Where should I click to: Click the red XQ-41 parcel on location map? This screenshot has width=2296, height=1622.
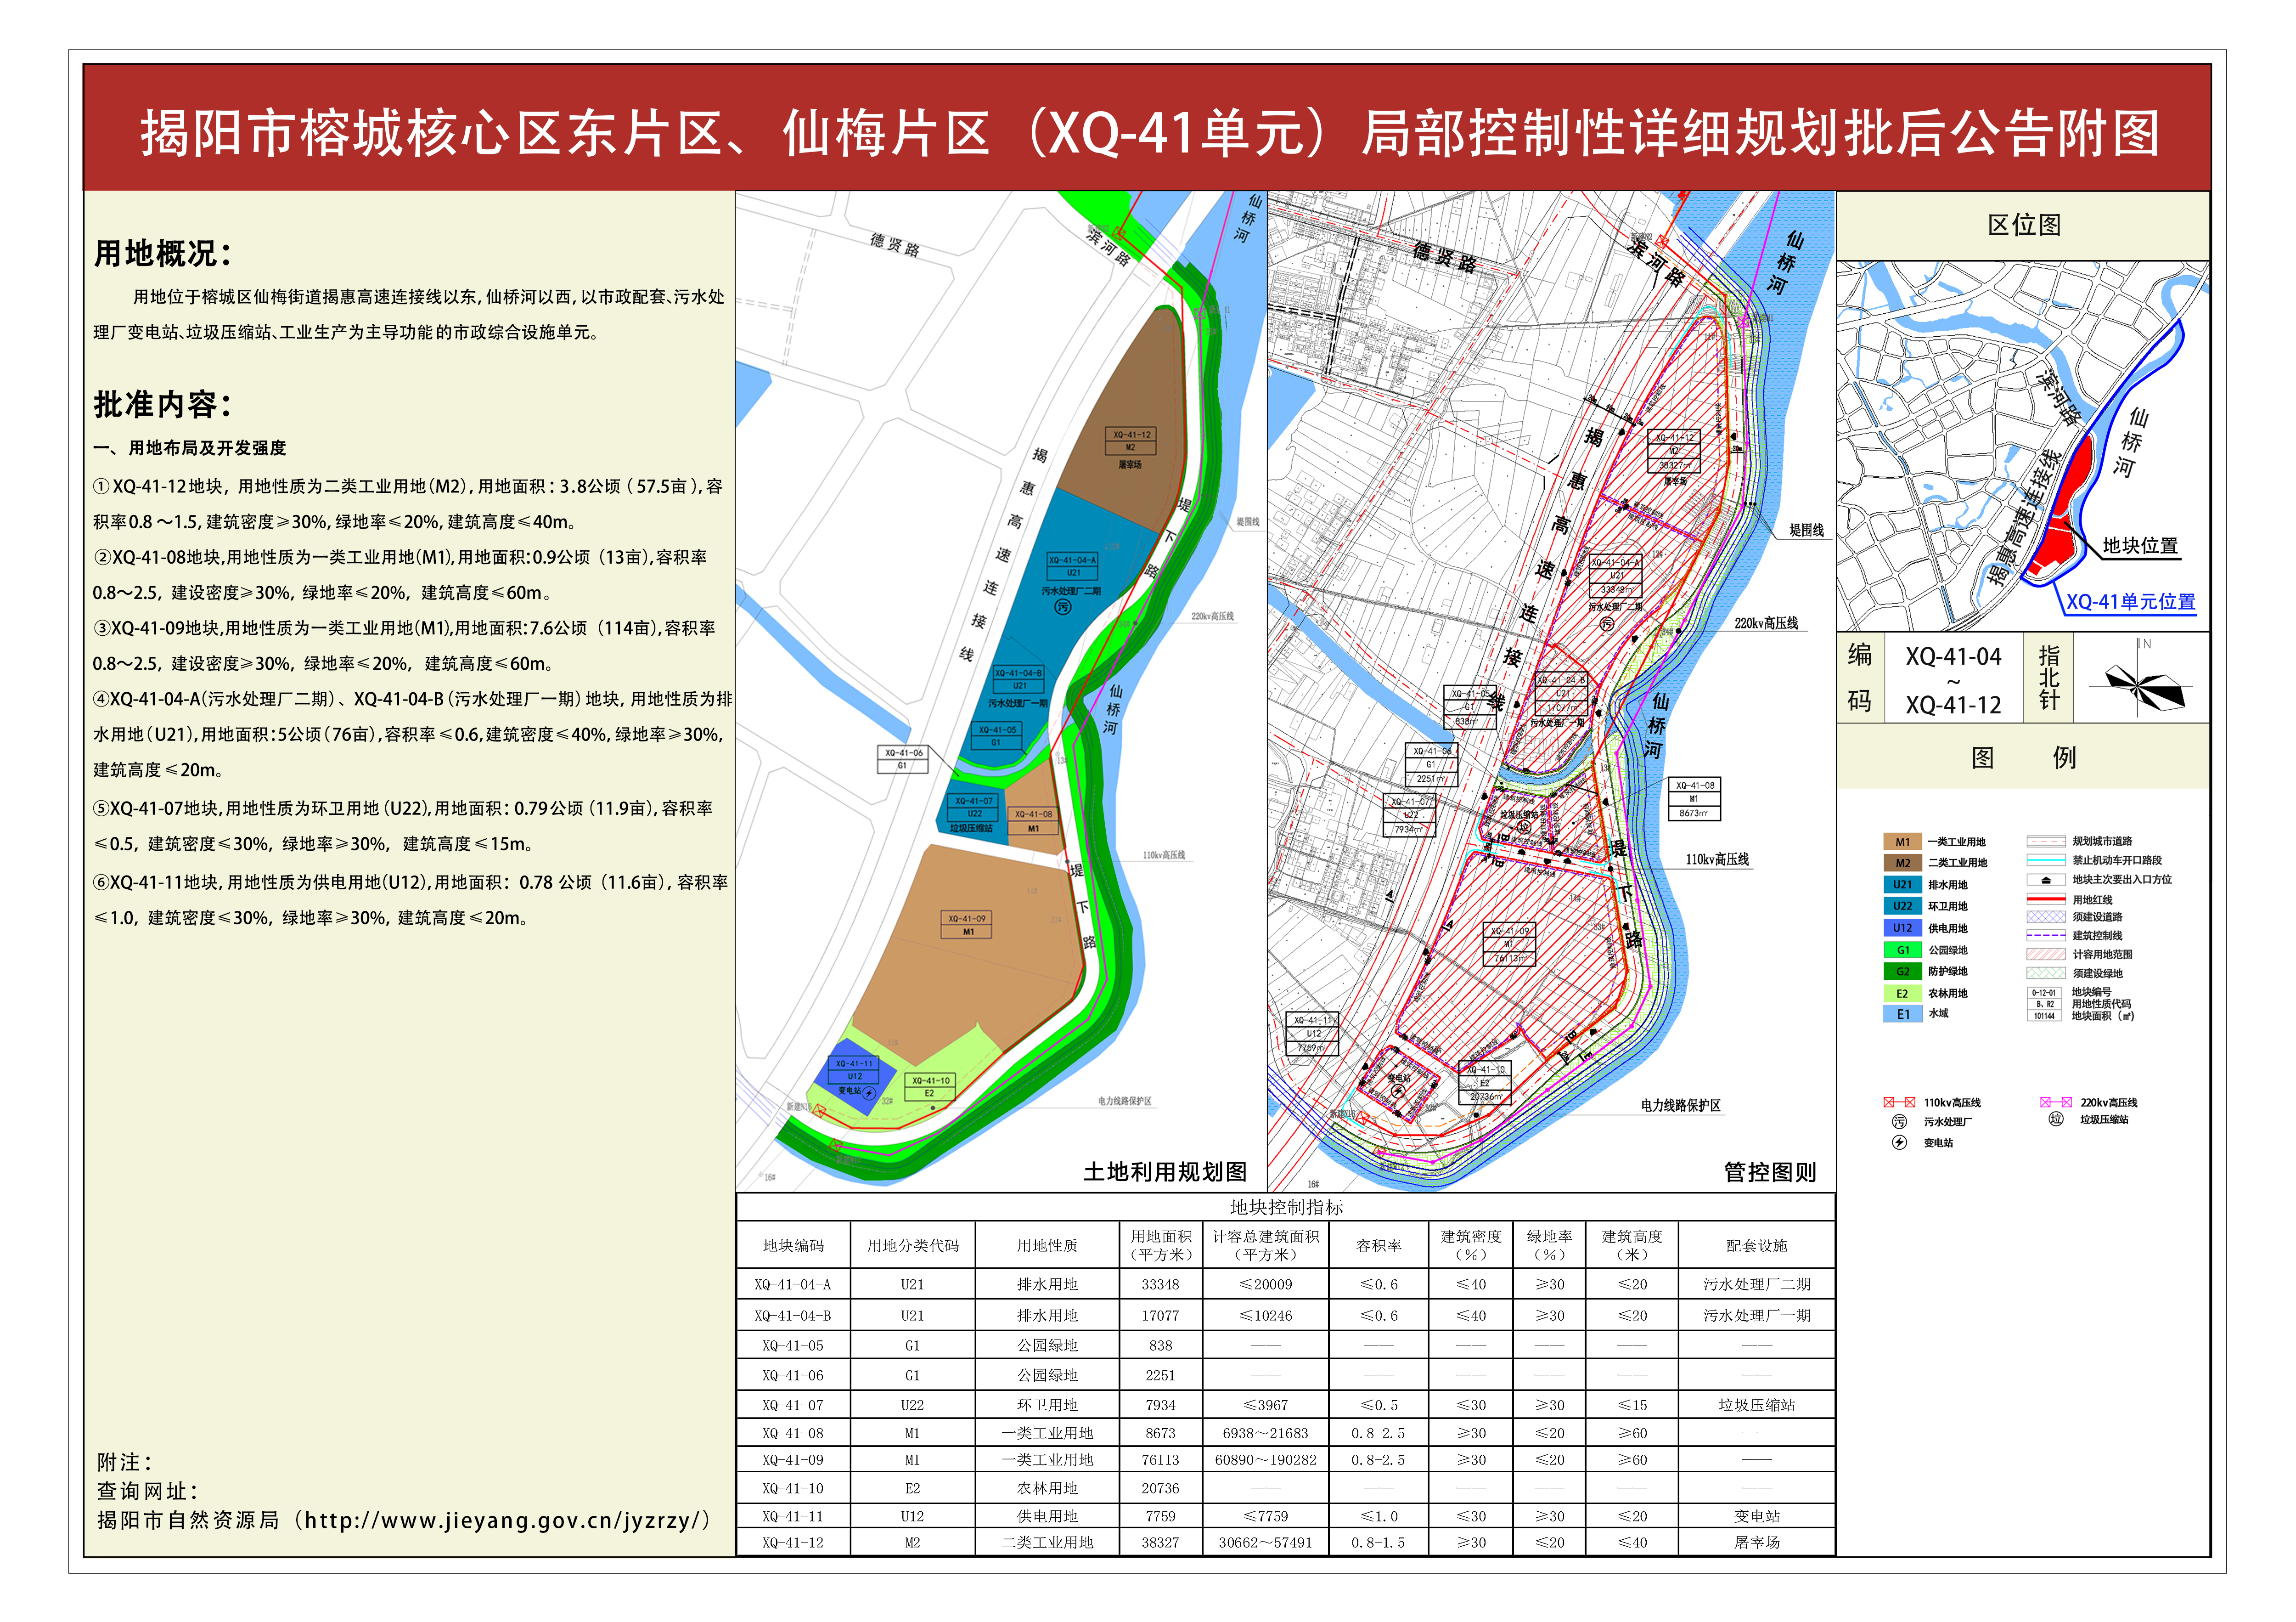point(2061,505)
